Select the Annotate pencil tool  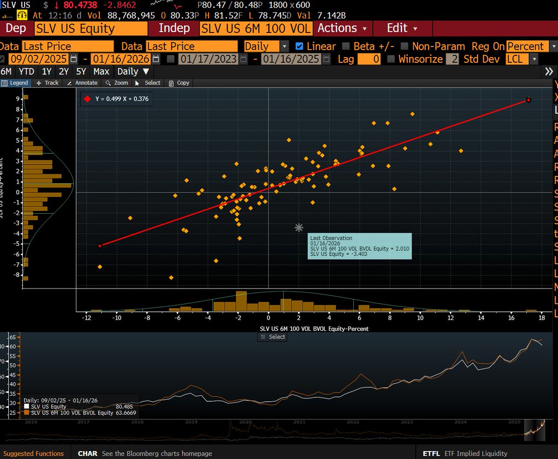(x=82, y=83)
